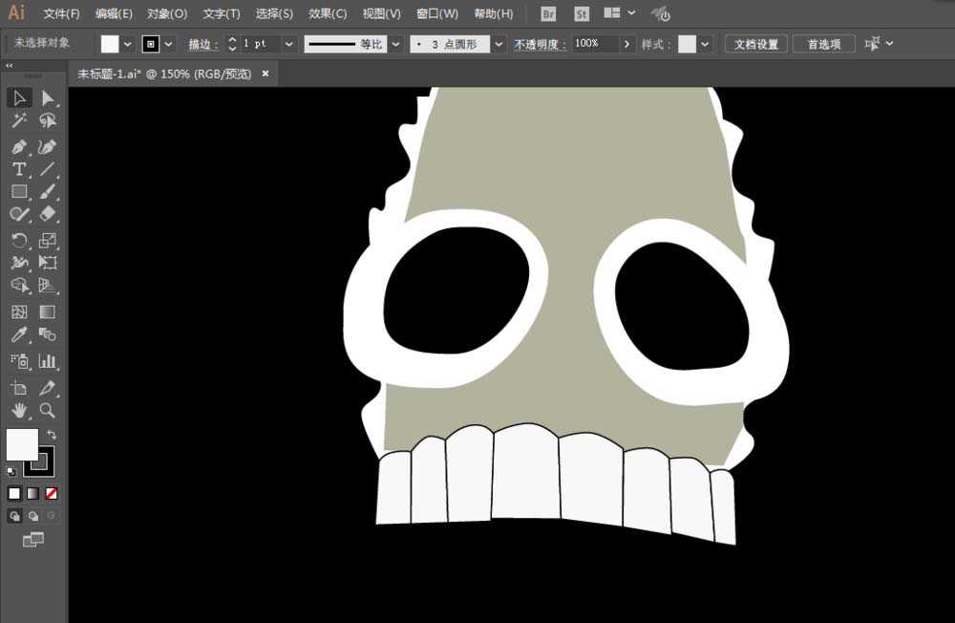The width and height of the screenshot is (955, 623).
Task: Select the Eyedropper tool
Action: (x=19, y=334)
